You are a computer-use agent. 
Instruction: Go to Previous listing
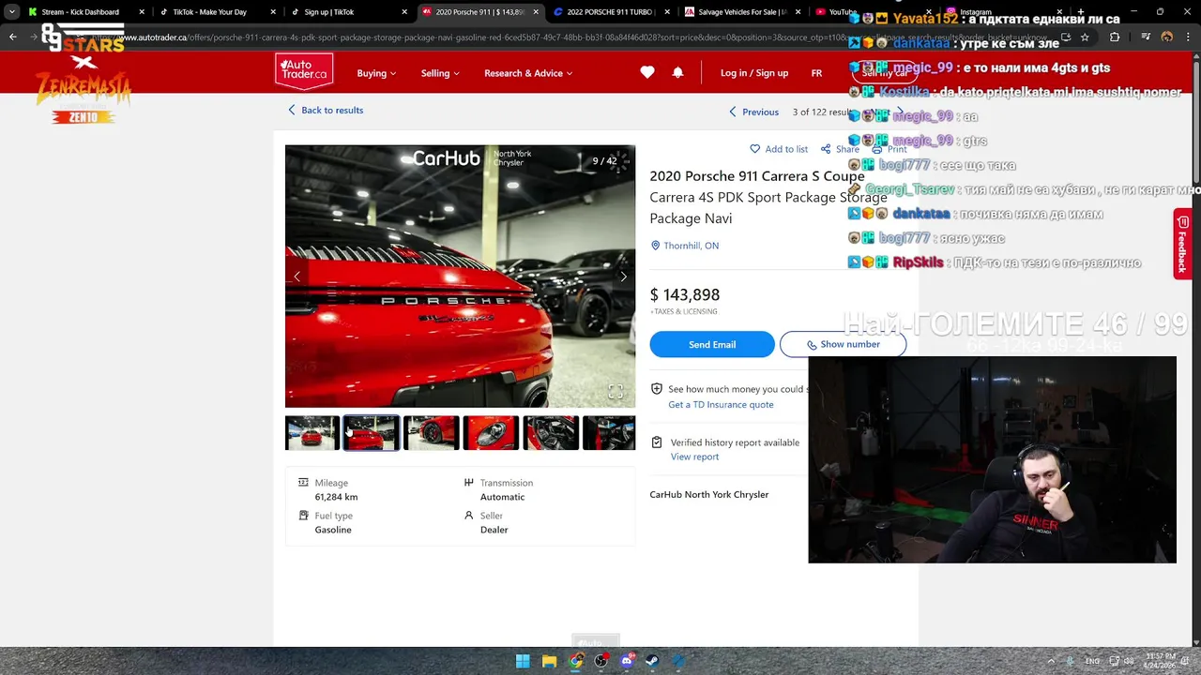(753, 112)
